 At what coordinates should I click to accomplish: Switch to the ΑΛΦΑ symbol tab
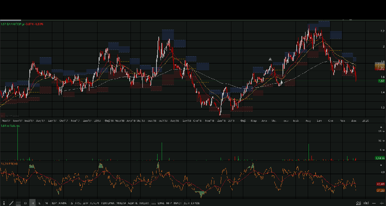(63, 203)
